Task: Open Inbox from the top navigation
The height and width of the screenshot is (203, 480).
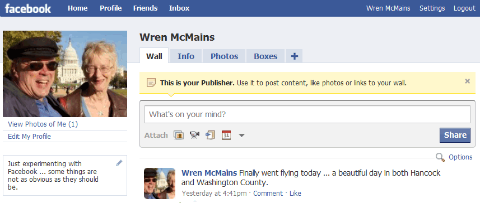Action: (179, 8)
